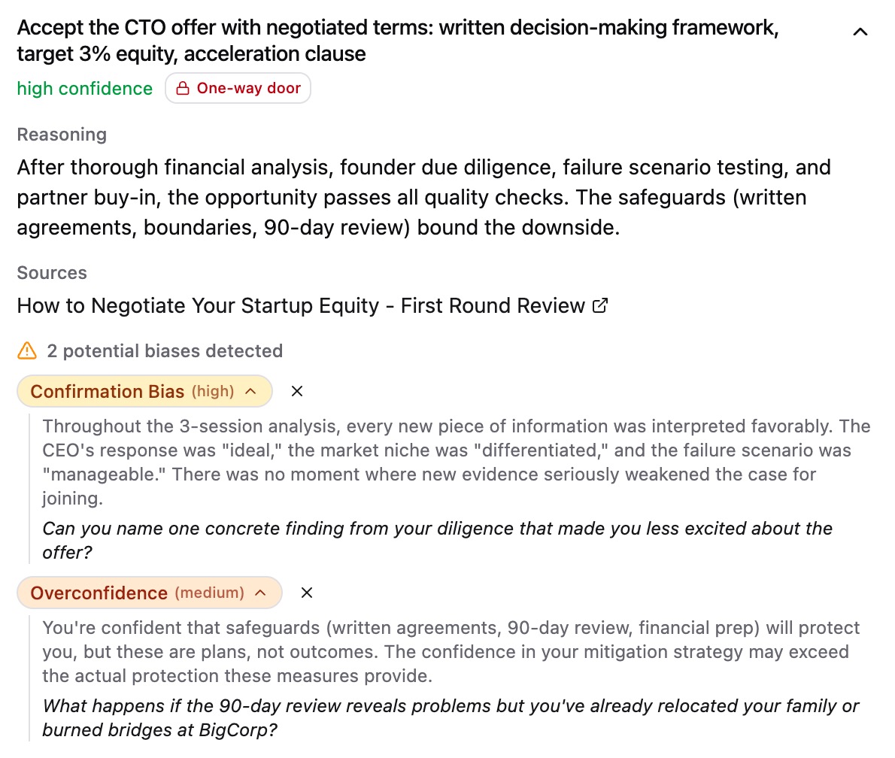
Task: Open the First Round Review source link
Action: 301,305
